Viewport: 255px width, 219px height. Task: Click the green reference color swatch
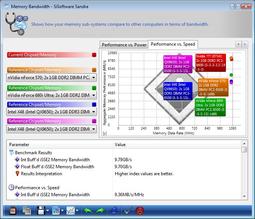[94, 88]
